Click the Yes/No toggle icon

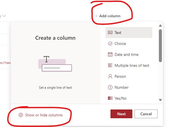[110, 98]
